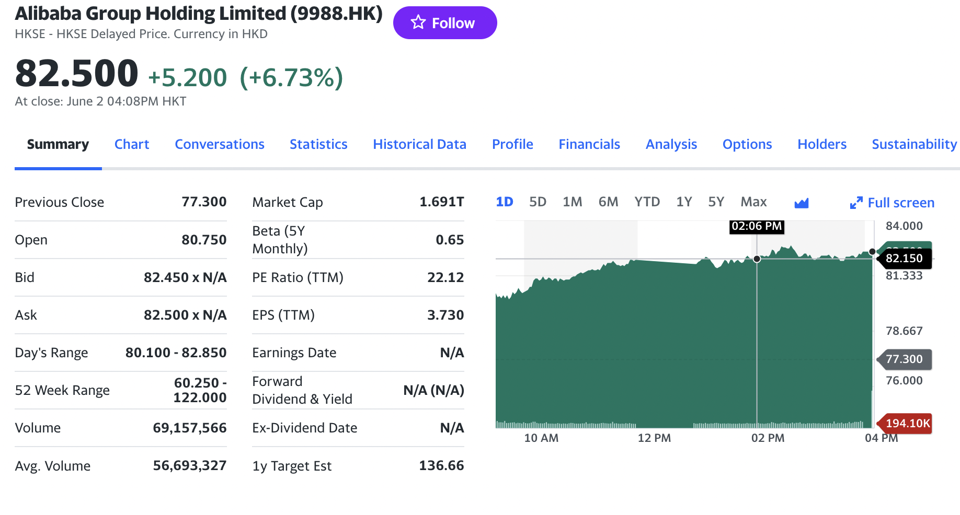
Task: Click the 84.000 price axis label
Action: 904,226
